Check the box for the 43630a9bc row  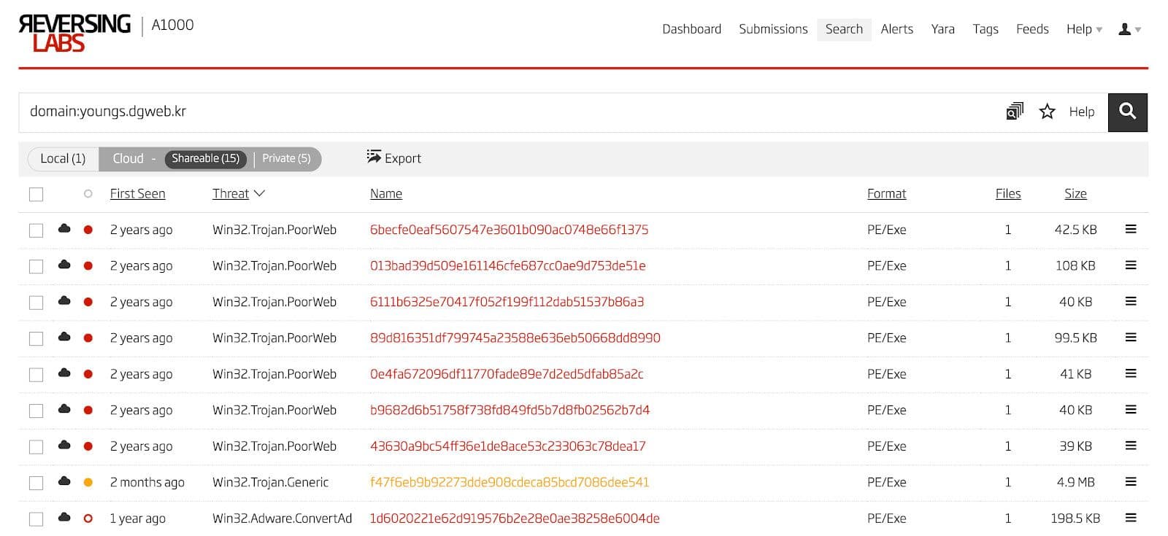pos(36,447)
